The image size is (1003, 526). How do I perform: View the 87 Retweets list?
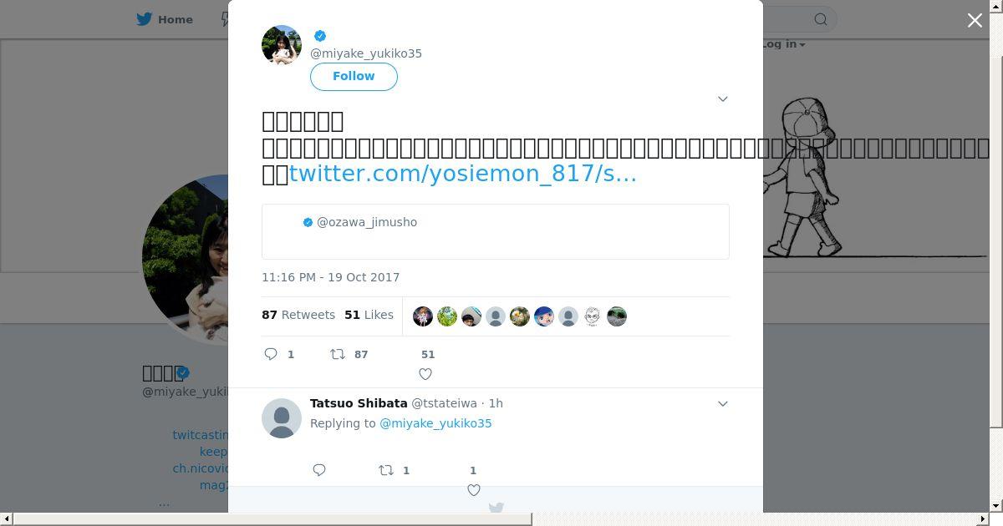[298, 315]
